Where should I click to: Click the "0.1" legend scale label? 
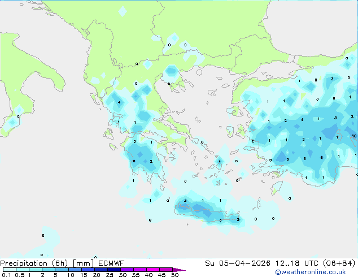coord(6,275)
